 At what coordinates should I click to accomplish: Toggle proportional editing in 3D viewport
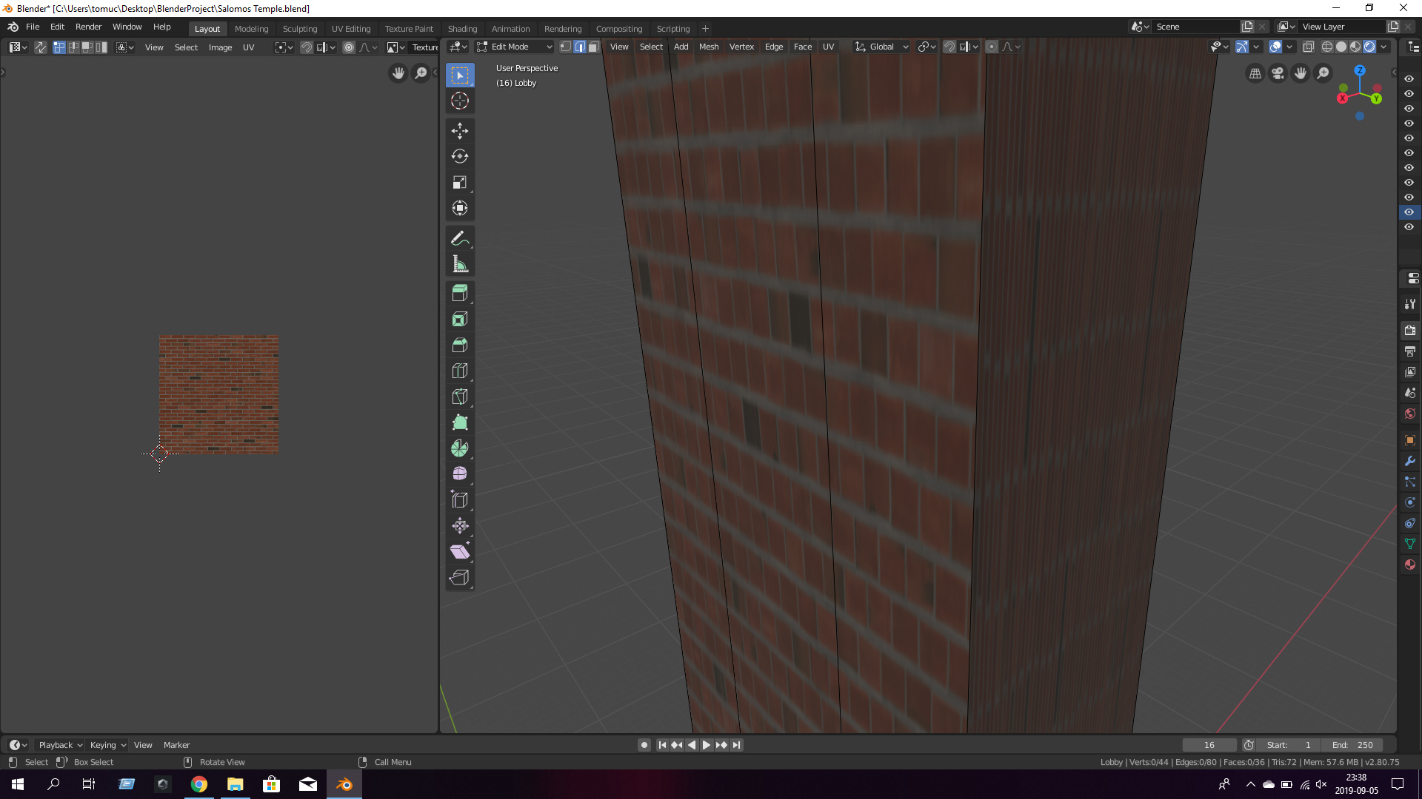coord(992,47)
